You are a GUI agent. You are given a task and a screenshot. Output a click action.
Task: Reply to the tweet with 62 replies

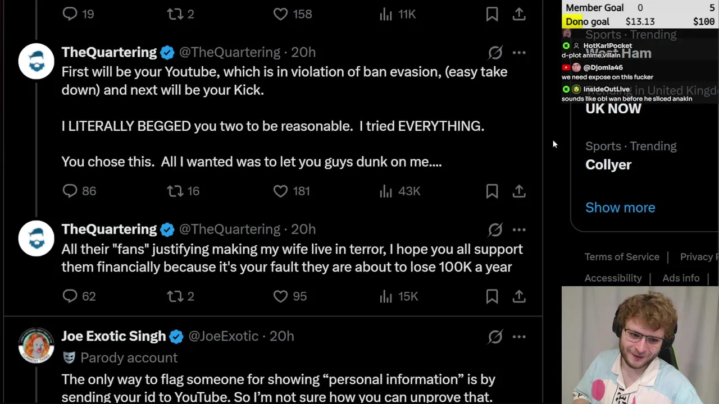(x=70, y=296)
